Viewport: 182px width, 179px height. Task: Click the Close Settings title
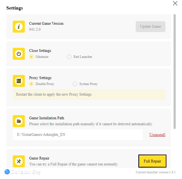[40, 51]
